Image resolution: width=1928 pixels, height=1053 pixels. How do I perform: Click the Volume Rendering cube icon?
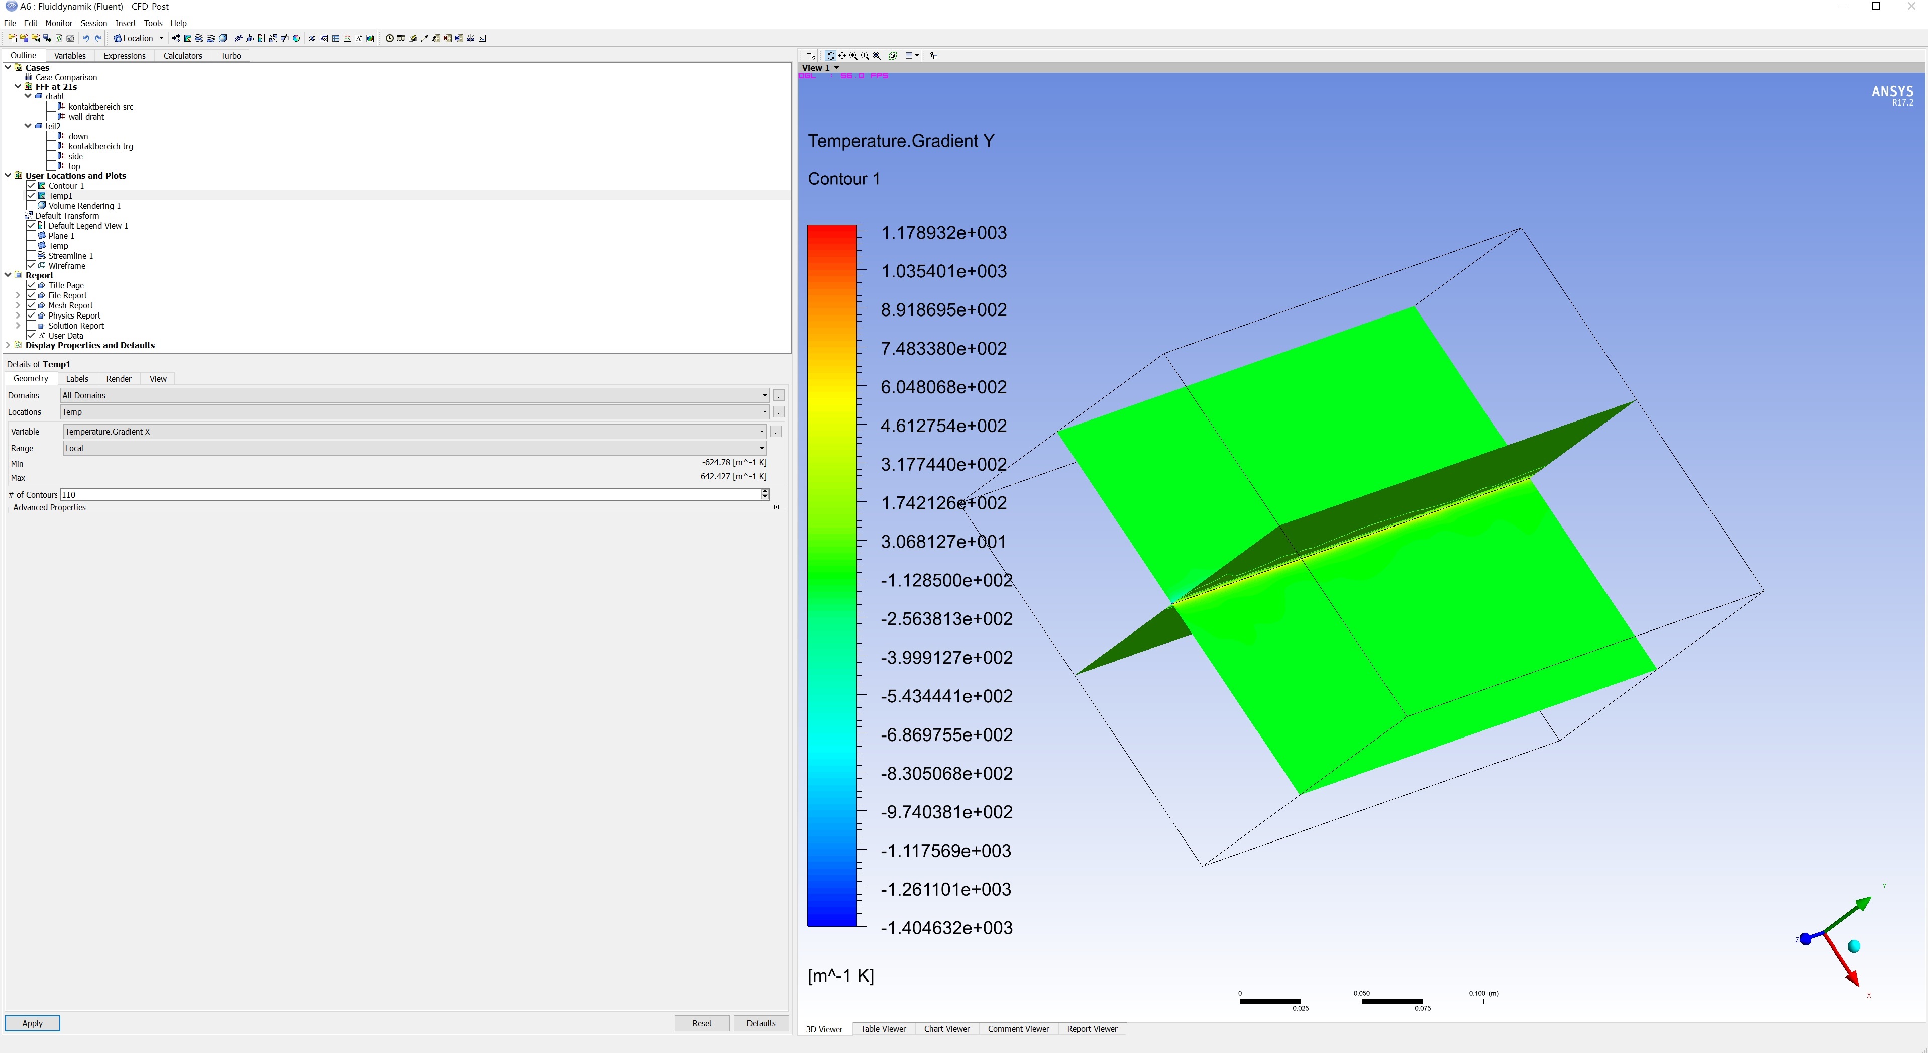[223, 38]
